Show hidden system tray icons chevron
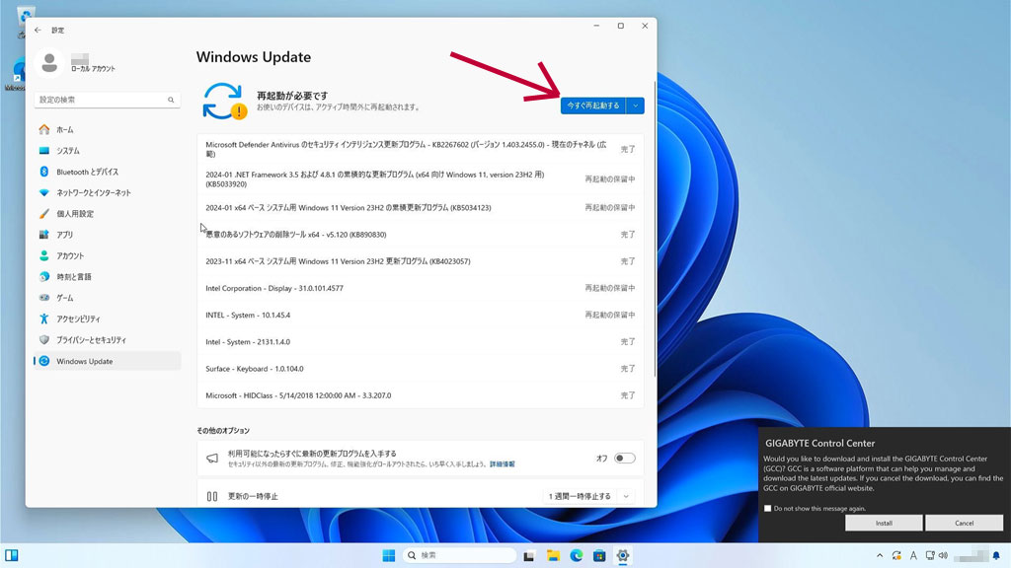Screen dimensions: 1011x568 (878, 555)
